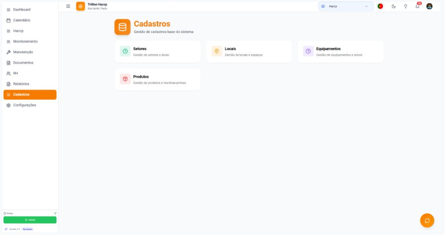
Task: Click the sparkle icon beside Versão 2.2
Action: click(6, 229)
